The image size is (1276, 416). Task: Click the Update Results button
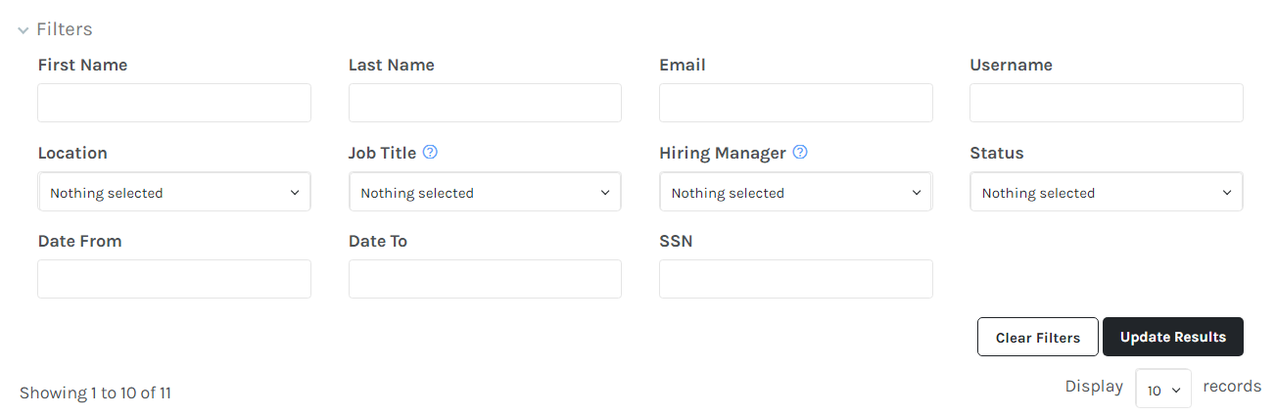[1173, 337]
